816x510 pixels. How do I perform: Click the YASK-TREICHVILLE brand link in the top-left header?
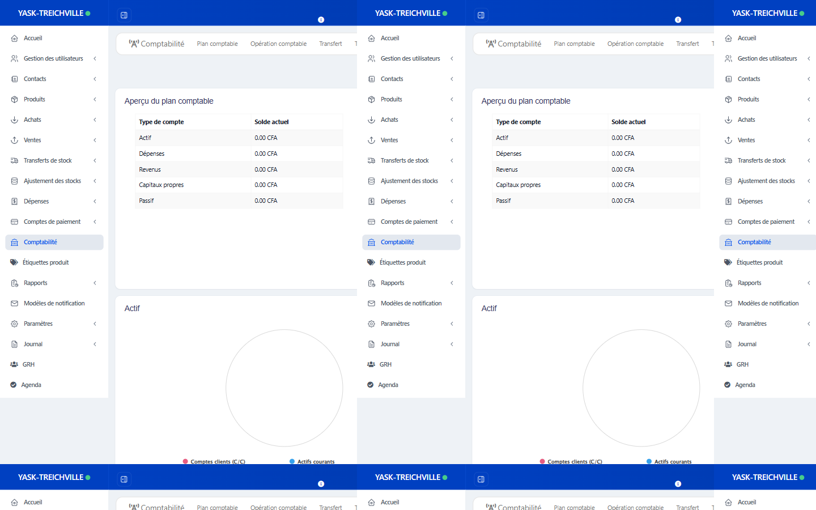click(x=51, y=13)
